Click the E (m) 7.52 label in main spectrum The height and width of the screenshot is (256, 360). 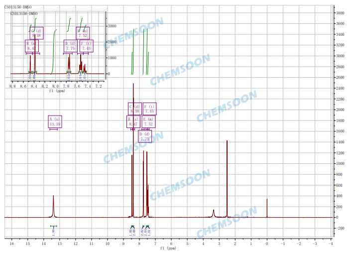[148, 121]
